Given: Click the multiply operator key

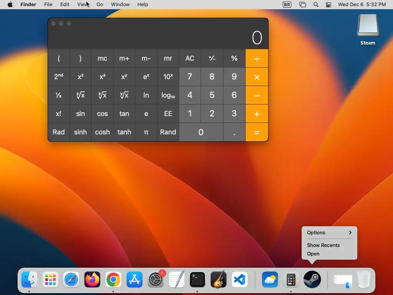Looking at the screenshot, I should 257,77.
